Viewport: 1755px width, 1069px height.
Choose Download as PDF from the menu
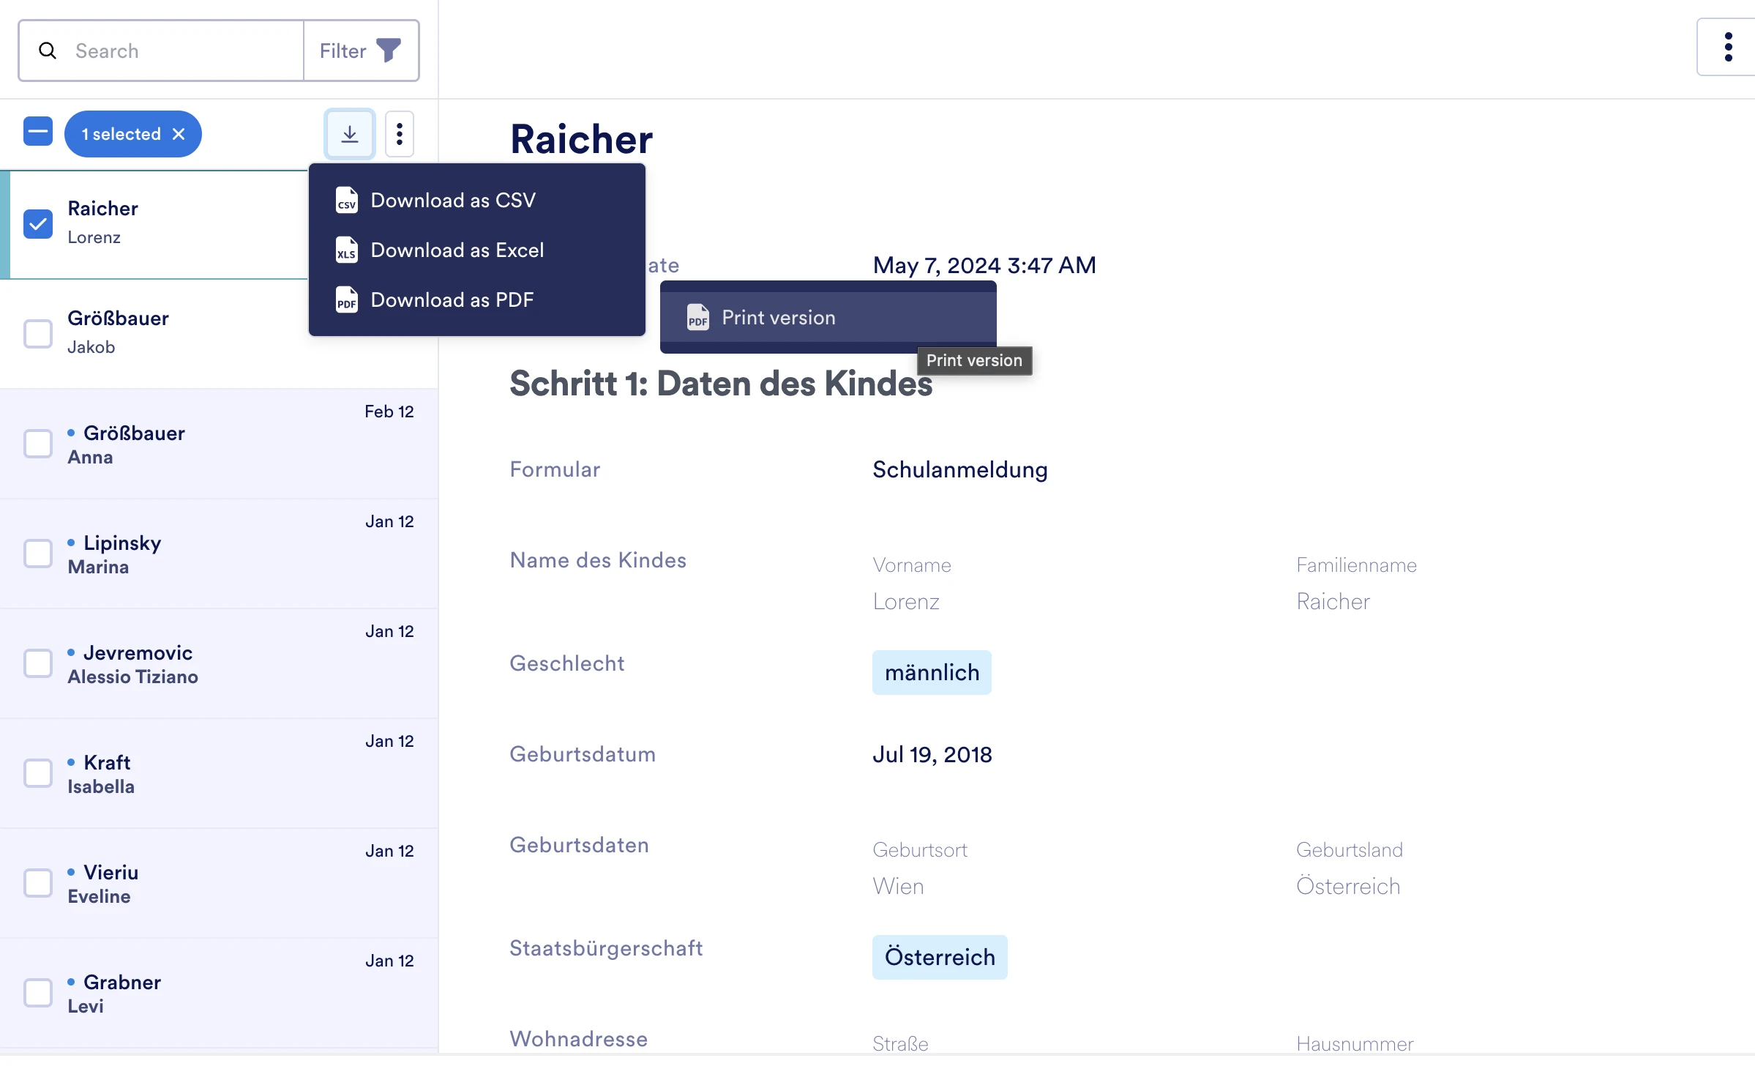(452, 300)
